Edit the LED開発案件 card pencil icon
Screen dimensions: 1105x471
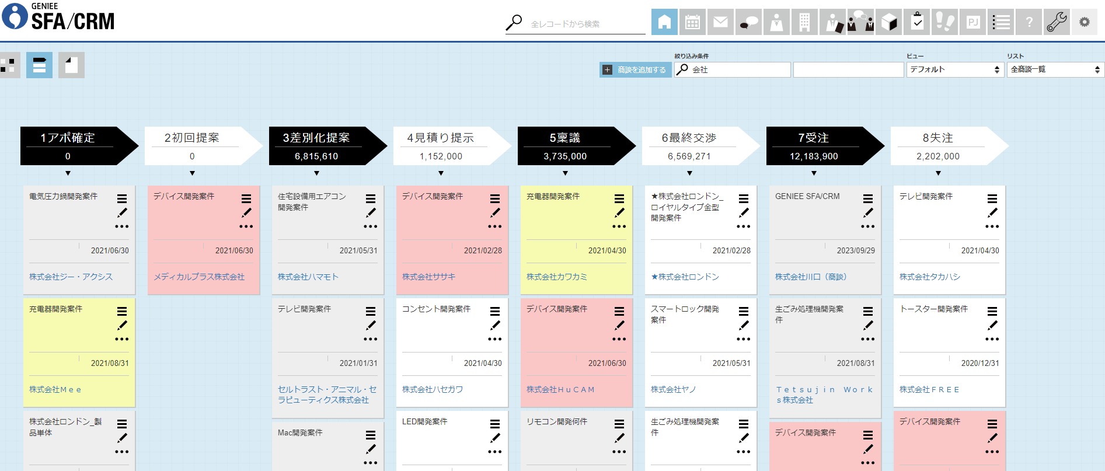495,438
